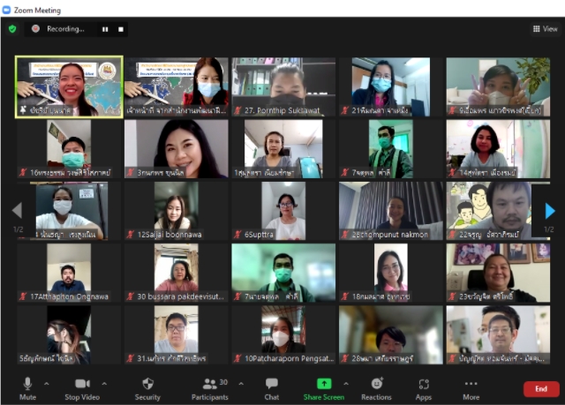
Task: Click the red End meeting button
Action: pos(540,388)
